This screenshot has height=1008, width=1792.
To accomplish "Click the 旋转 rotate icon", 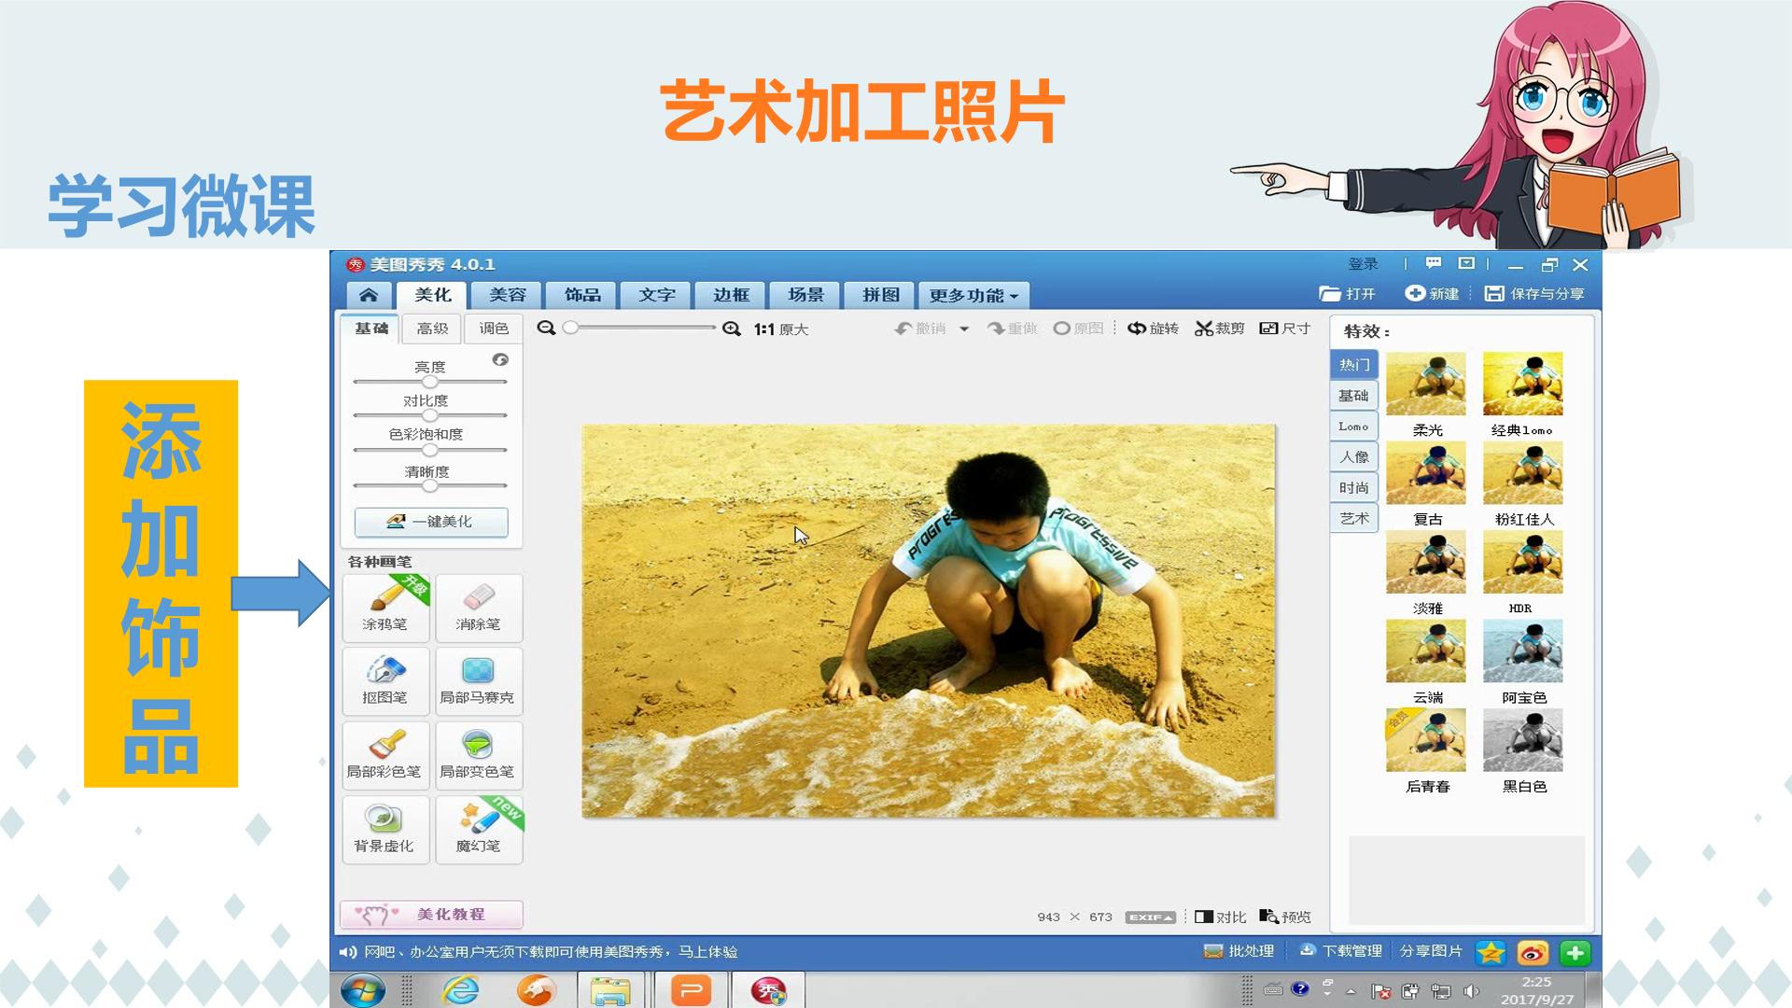I will 1153,329.
